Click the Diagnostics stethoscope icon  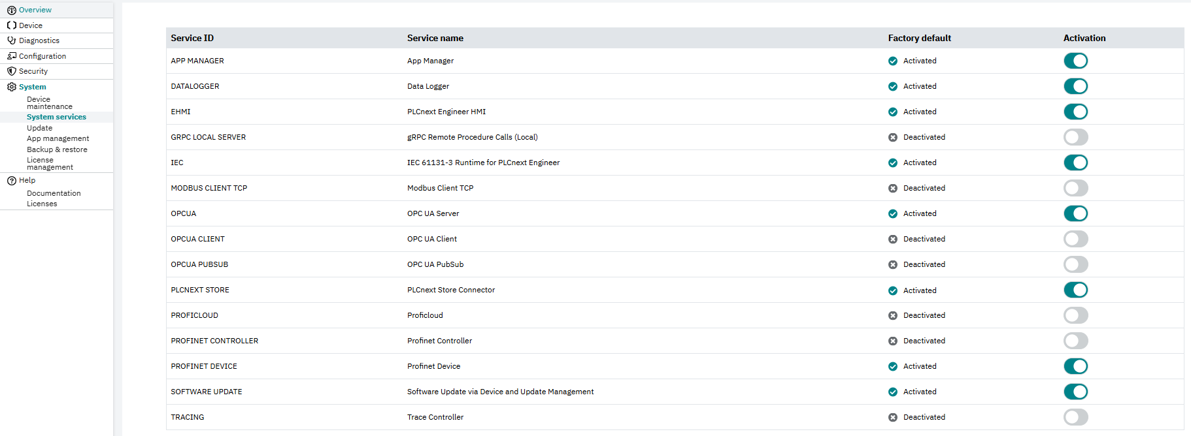11,40
